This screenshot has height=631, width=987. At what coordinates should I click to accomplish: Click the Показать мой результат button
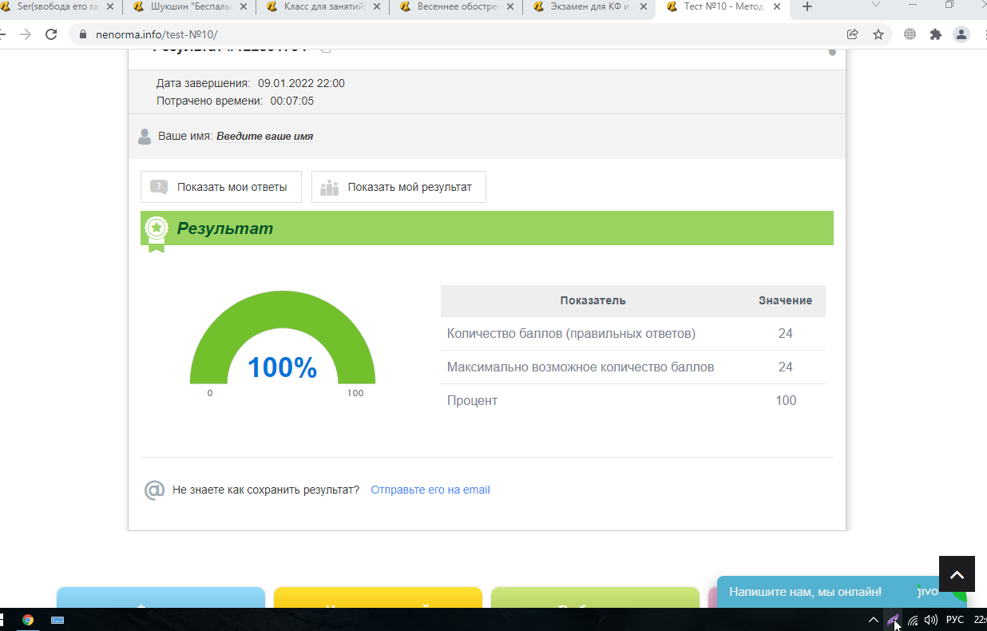[398, 187]
